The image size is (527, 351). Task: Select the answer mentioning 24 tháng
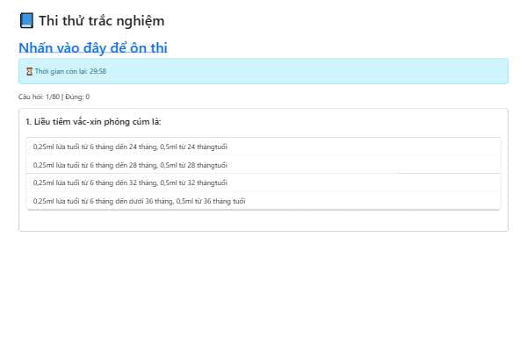(x=129, y=147)
